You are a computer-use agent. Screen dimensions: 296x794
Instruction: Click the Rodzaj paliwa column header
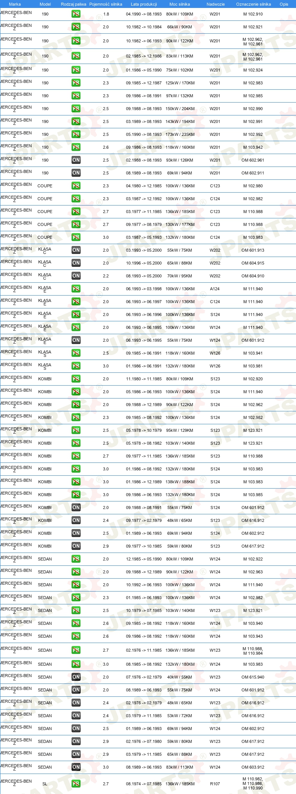(73, 4)
